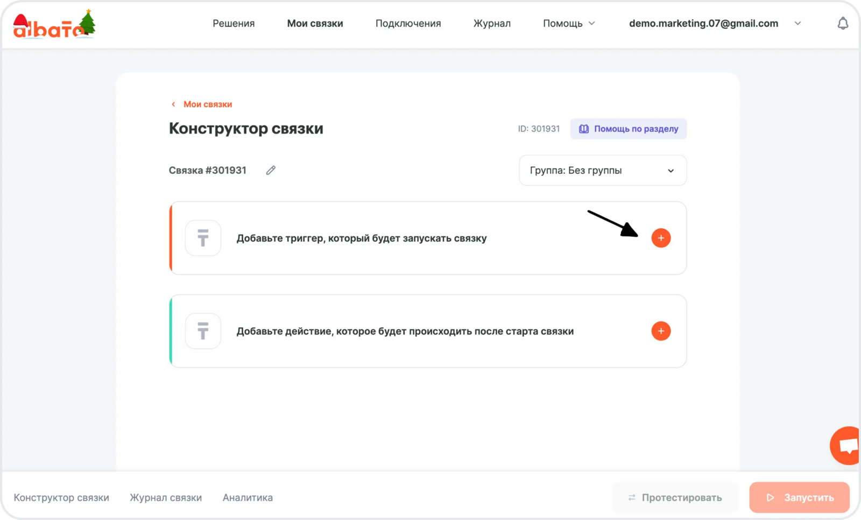This screenshot has height=520, width=861.
Task: Open the account menu chevron beside the email
Action: (798, 24)
